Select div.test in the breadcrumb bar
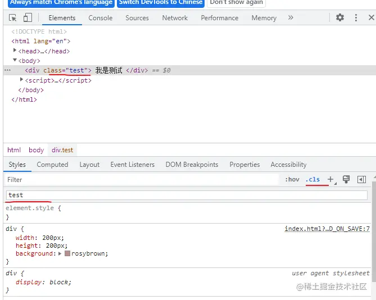Screen dimensions: 376x300 62,150
